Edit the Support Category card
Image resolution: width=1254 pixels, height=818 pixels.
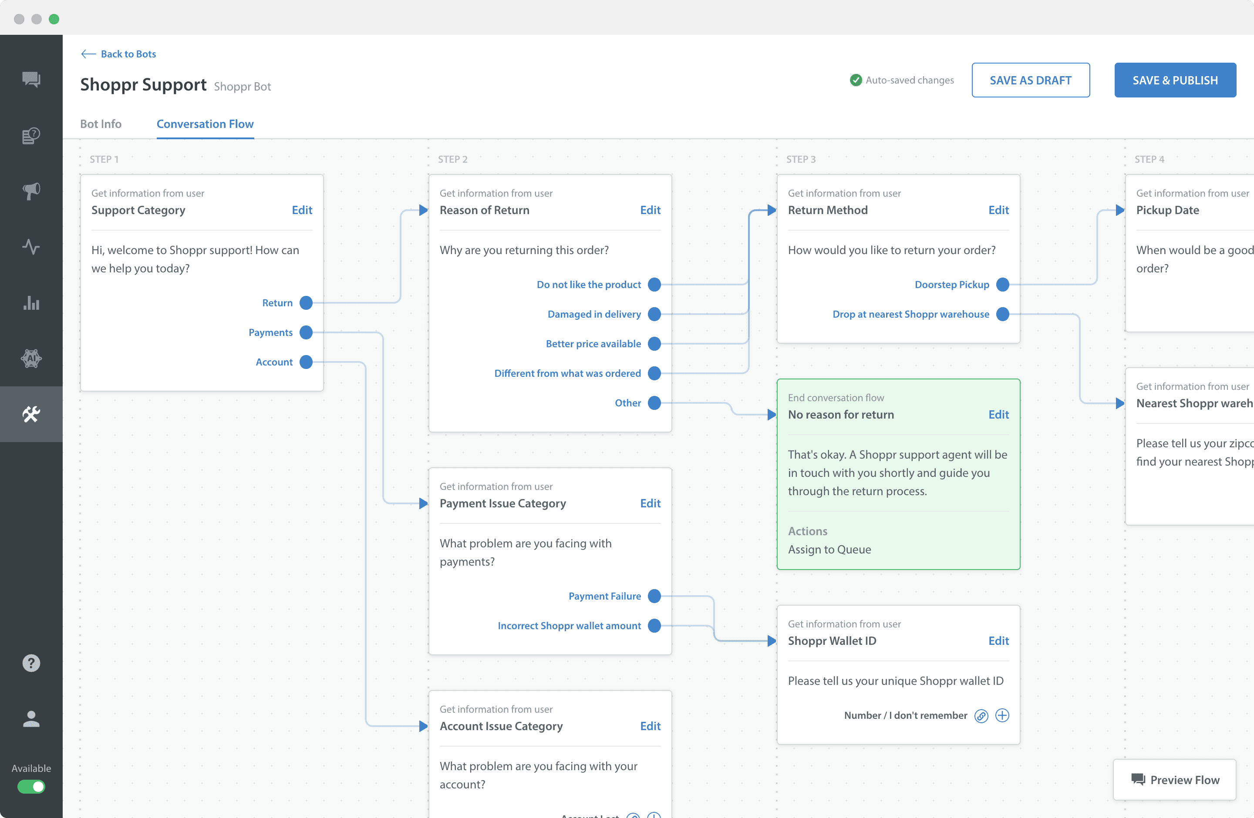[x=302, y=210]
